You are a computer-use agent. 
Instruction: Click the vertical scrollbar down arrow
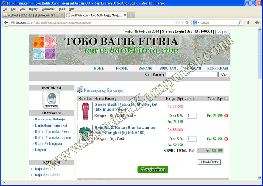(260, 178)
